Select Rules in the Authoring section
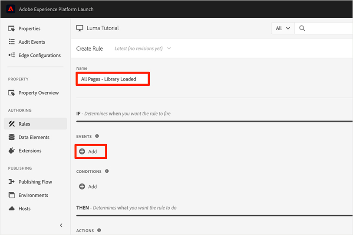Screen dimensions: 353x235 pos(35,124)
